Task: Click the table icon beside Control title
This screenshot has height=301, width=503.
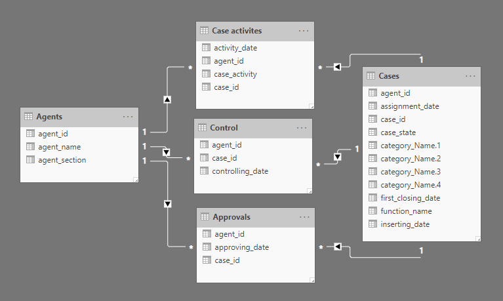Action: click(203, 127)
